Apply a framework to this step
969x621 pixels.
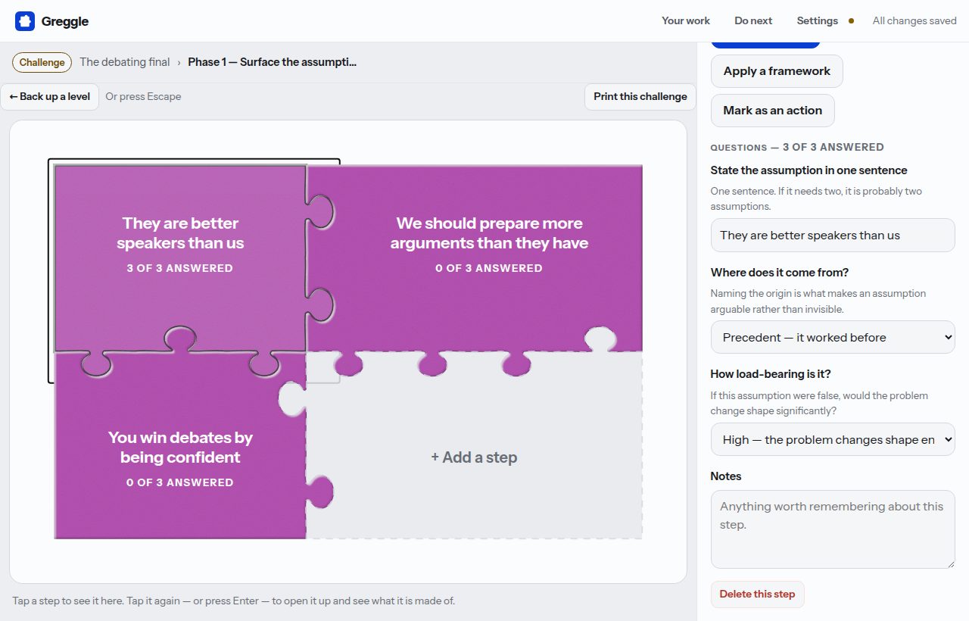777,71
